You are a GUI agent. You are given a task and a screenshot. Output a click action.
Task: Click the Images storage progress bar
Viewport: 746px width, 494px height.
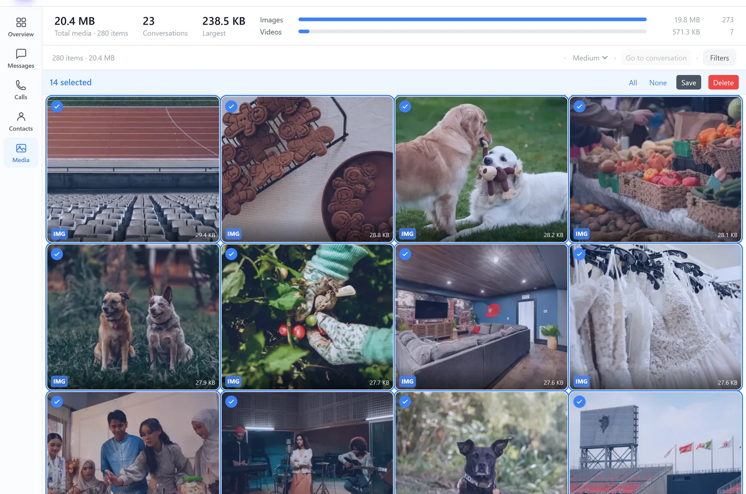472,19
